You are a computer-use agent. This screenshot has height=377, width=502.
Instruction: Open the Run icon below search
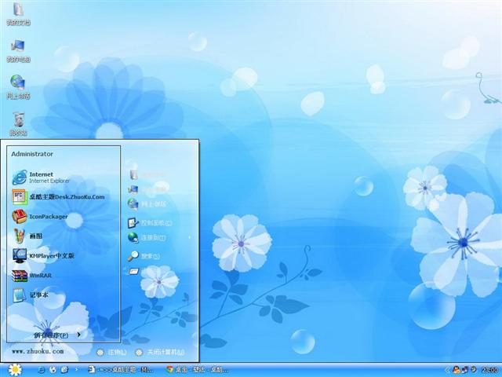(x=134, y=271)
